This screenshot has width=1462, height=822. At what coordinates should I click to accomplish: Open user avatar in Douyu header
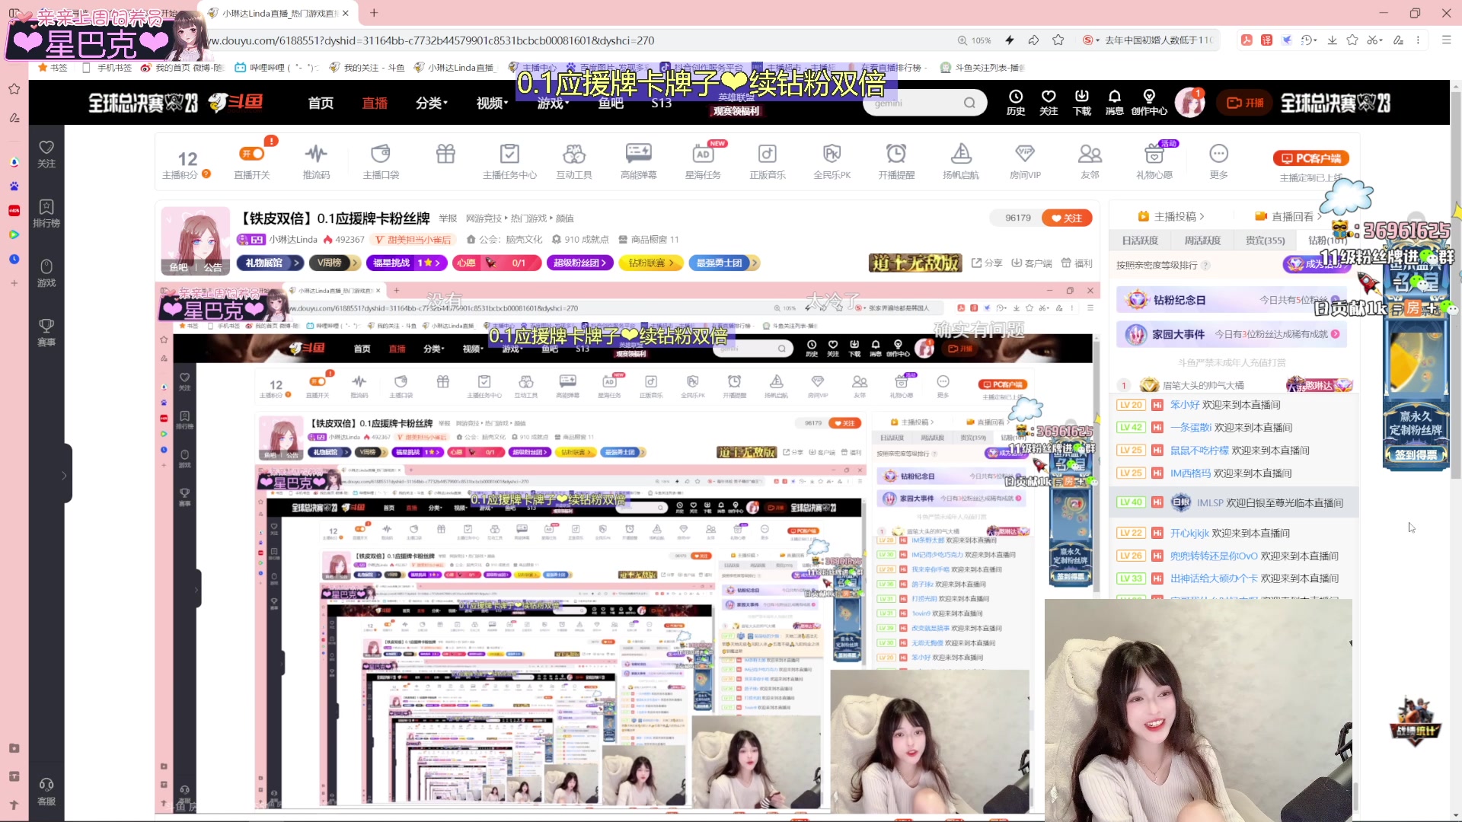(1189, 103)
